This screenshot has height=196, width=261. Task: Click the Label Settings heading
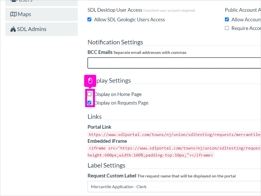(106, 165)
